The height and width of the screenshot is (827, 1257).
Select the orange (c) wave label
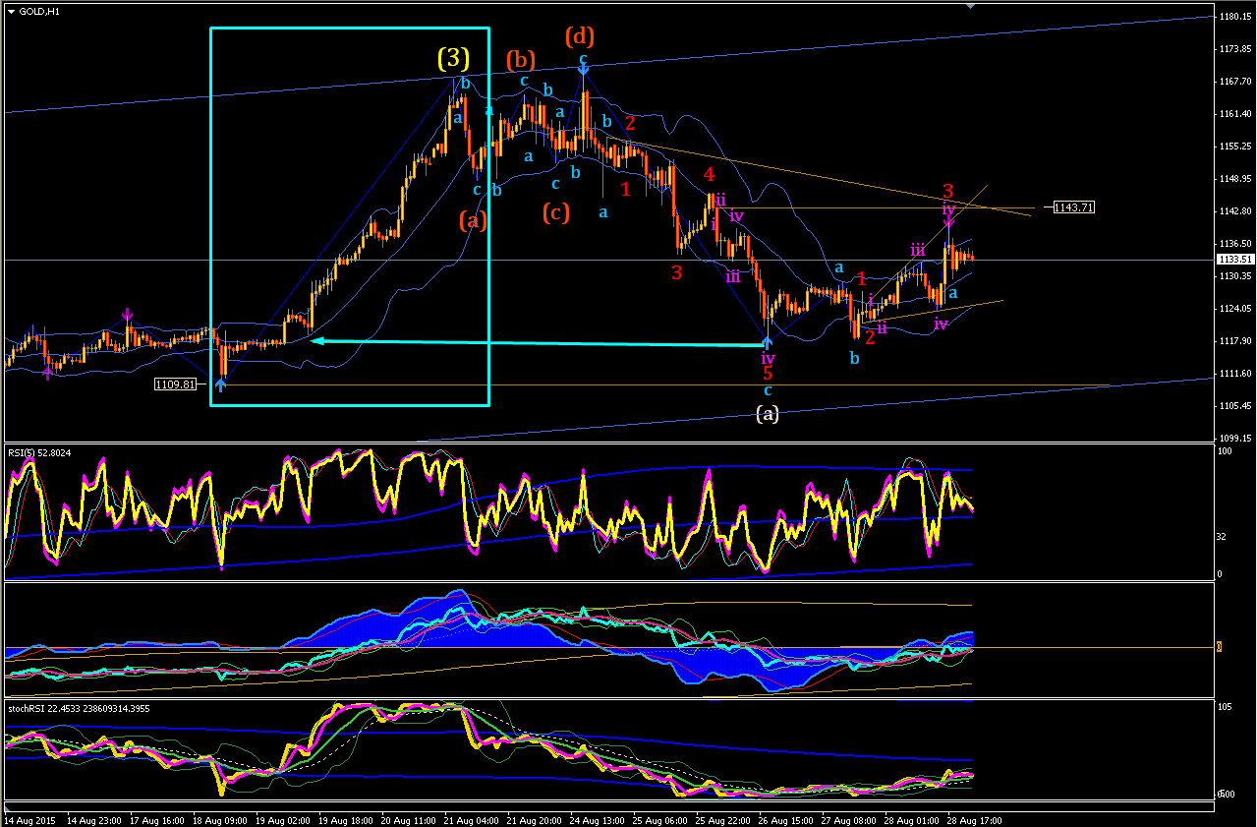554,211
